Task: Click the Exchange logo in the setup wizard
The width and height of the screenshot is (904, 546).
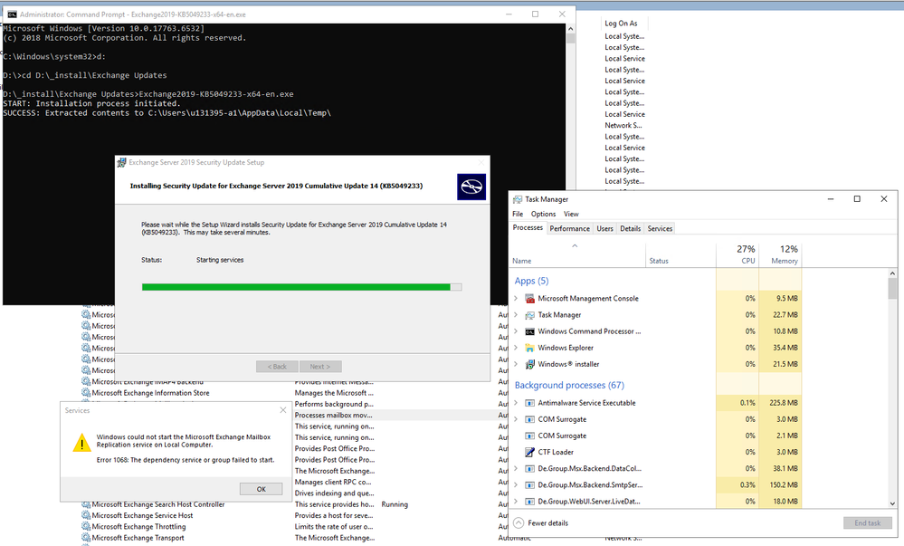Action: [x=471, y=187]
